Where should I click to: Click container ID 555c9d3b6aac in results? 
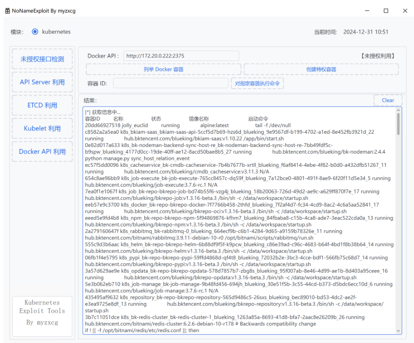(102, 244)
